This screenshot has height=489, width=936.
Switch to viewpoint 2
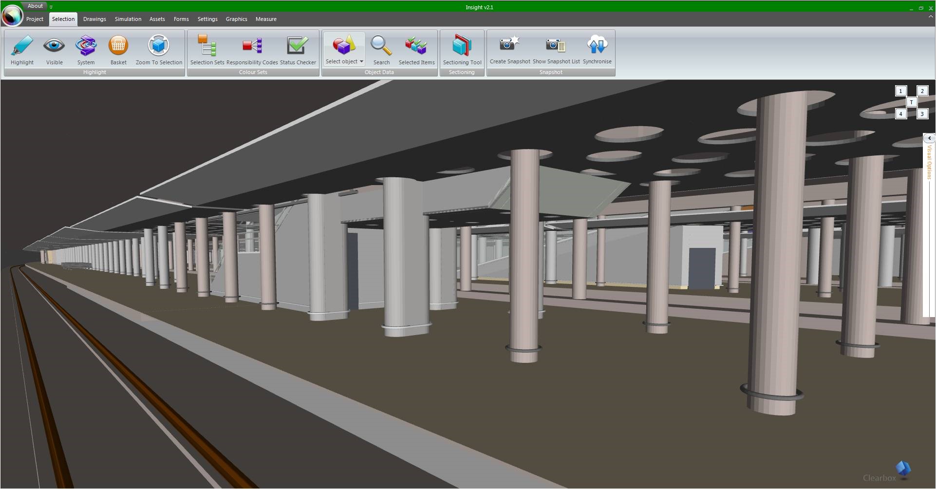(922, 91)
